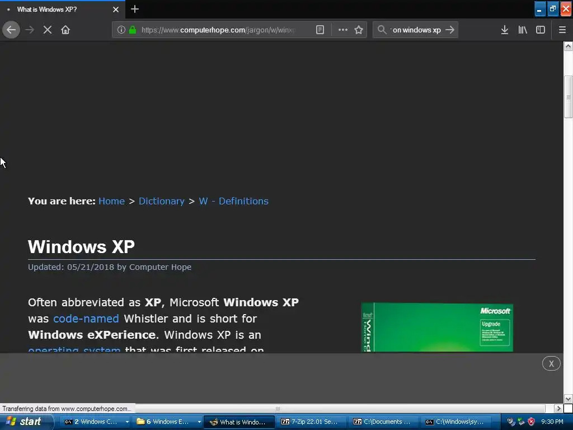Click the 9:30 PM system clock
This screenshot has height=430, width=573.
click(x=552, y=422)
